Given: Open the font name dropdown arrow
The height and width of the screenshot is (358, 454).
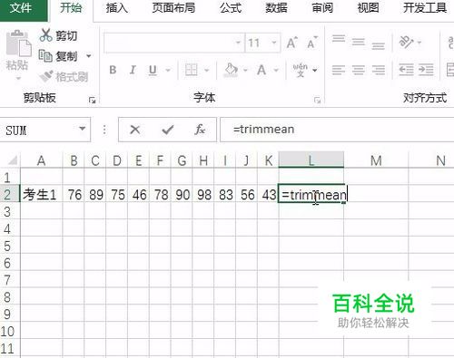Looking at the screenshot, I should point(239,43).
